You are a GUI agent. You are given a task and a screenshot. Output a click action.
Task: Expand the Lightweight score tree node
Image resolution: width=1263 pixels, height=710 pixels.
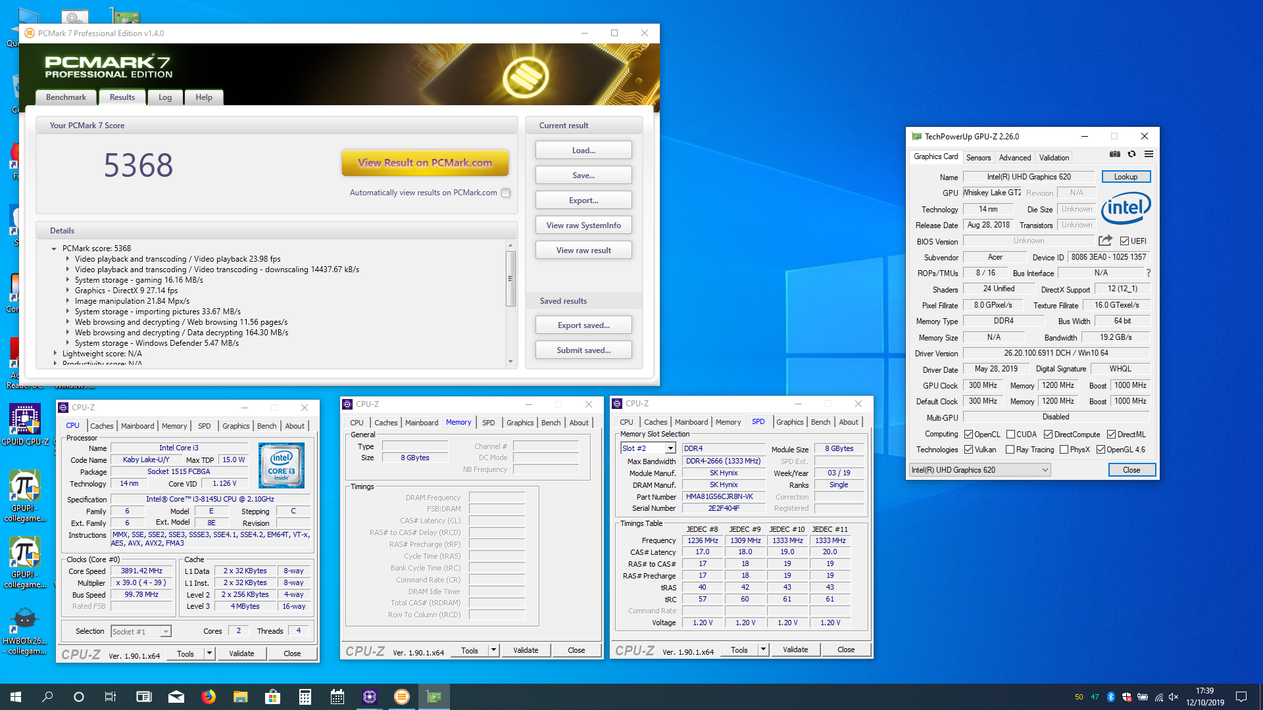(55, 354)
